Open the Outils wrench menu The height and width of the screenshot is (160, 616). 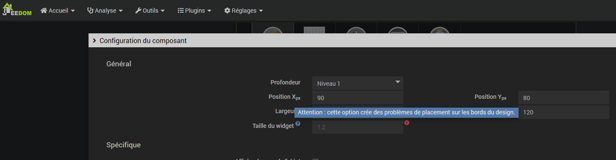(150, 11)
